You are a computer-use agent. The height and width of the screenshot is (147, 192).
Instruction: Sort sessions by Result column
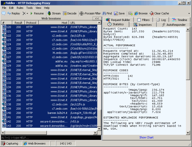tap(18, 23)
